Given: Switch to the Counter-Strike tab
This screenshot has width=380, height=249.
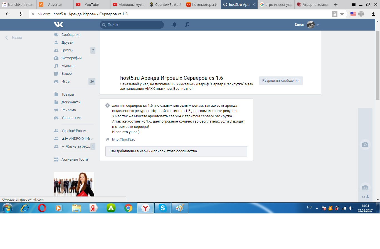Looking at the screenshot, I should coord(166,4).
